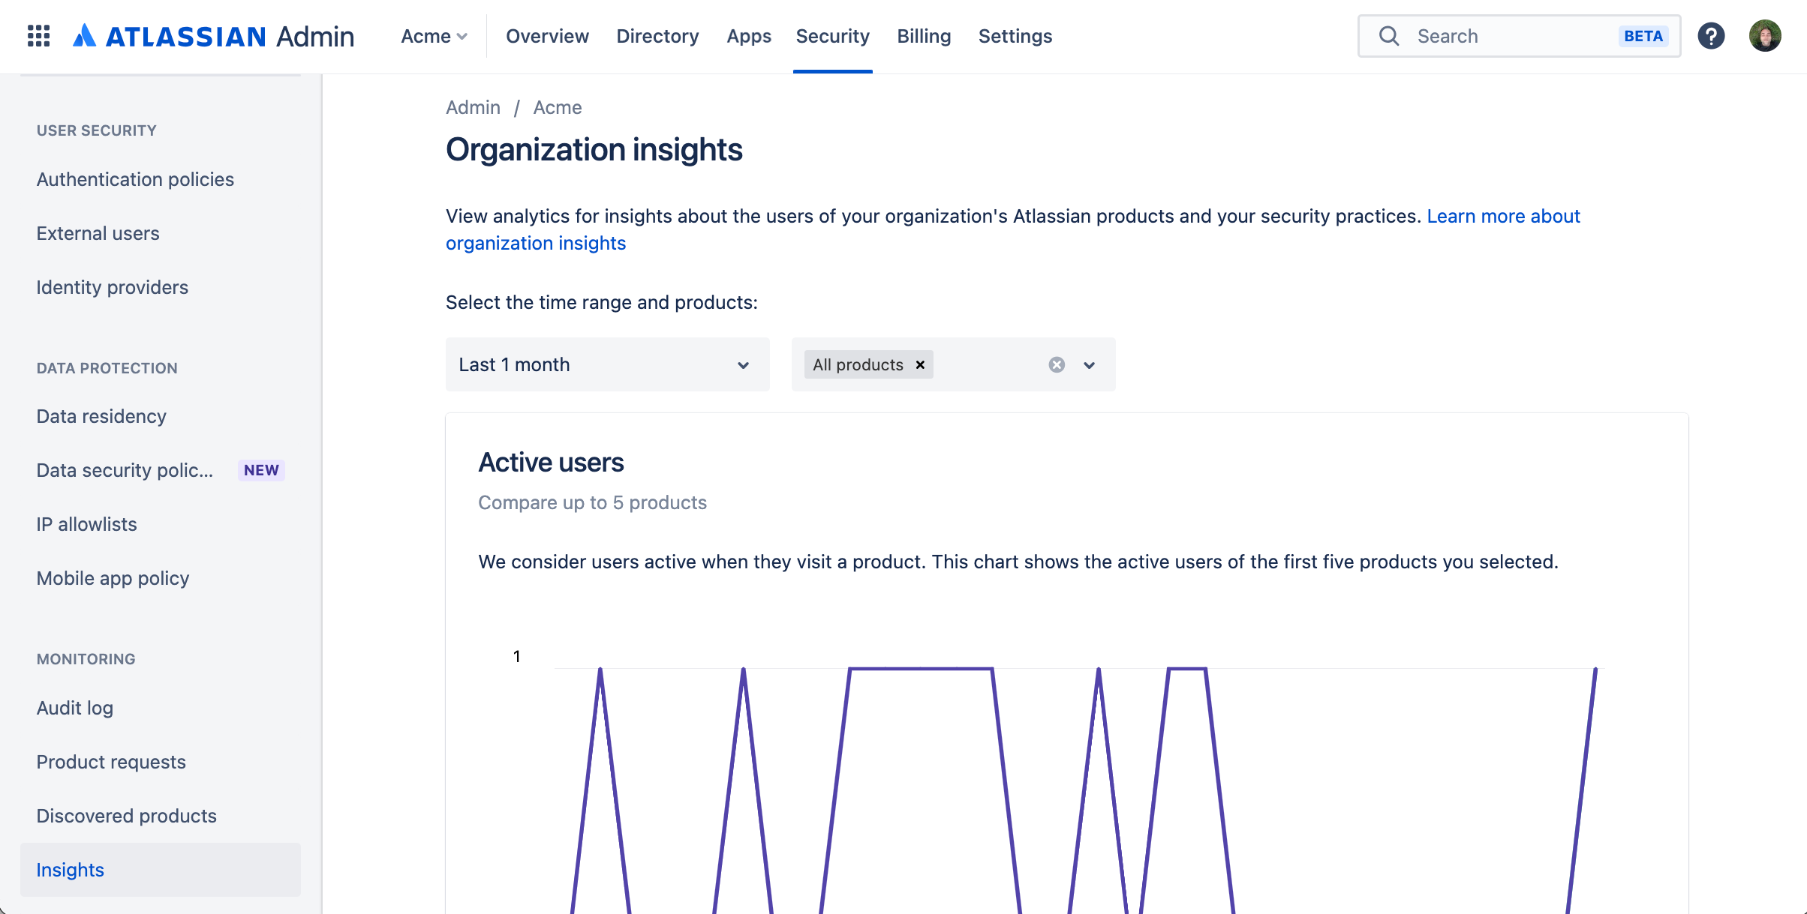This screenshot has width=1807, height=914.
Task: Open the Last 1 month dropdown
Action: pyautogui.click(x=607, y=364)
